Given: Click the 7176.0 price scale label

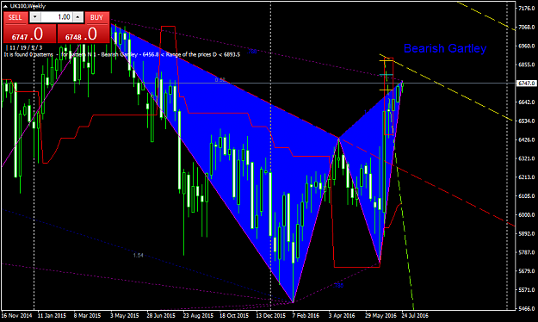Looking at the screenshot, I should coord(526,9).
